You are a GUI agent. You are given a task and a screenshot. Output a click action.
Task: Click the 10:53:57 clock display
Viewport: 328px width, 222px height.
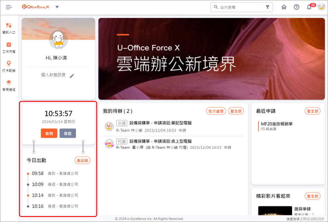pyautogui.click(x=58, y=113)
